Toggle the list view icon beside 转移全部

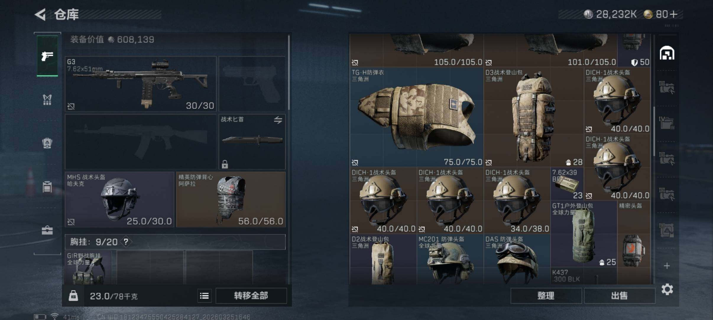click(x=204, y=296)
